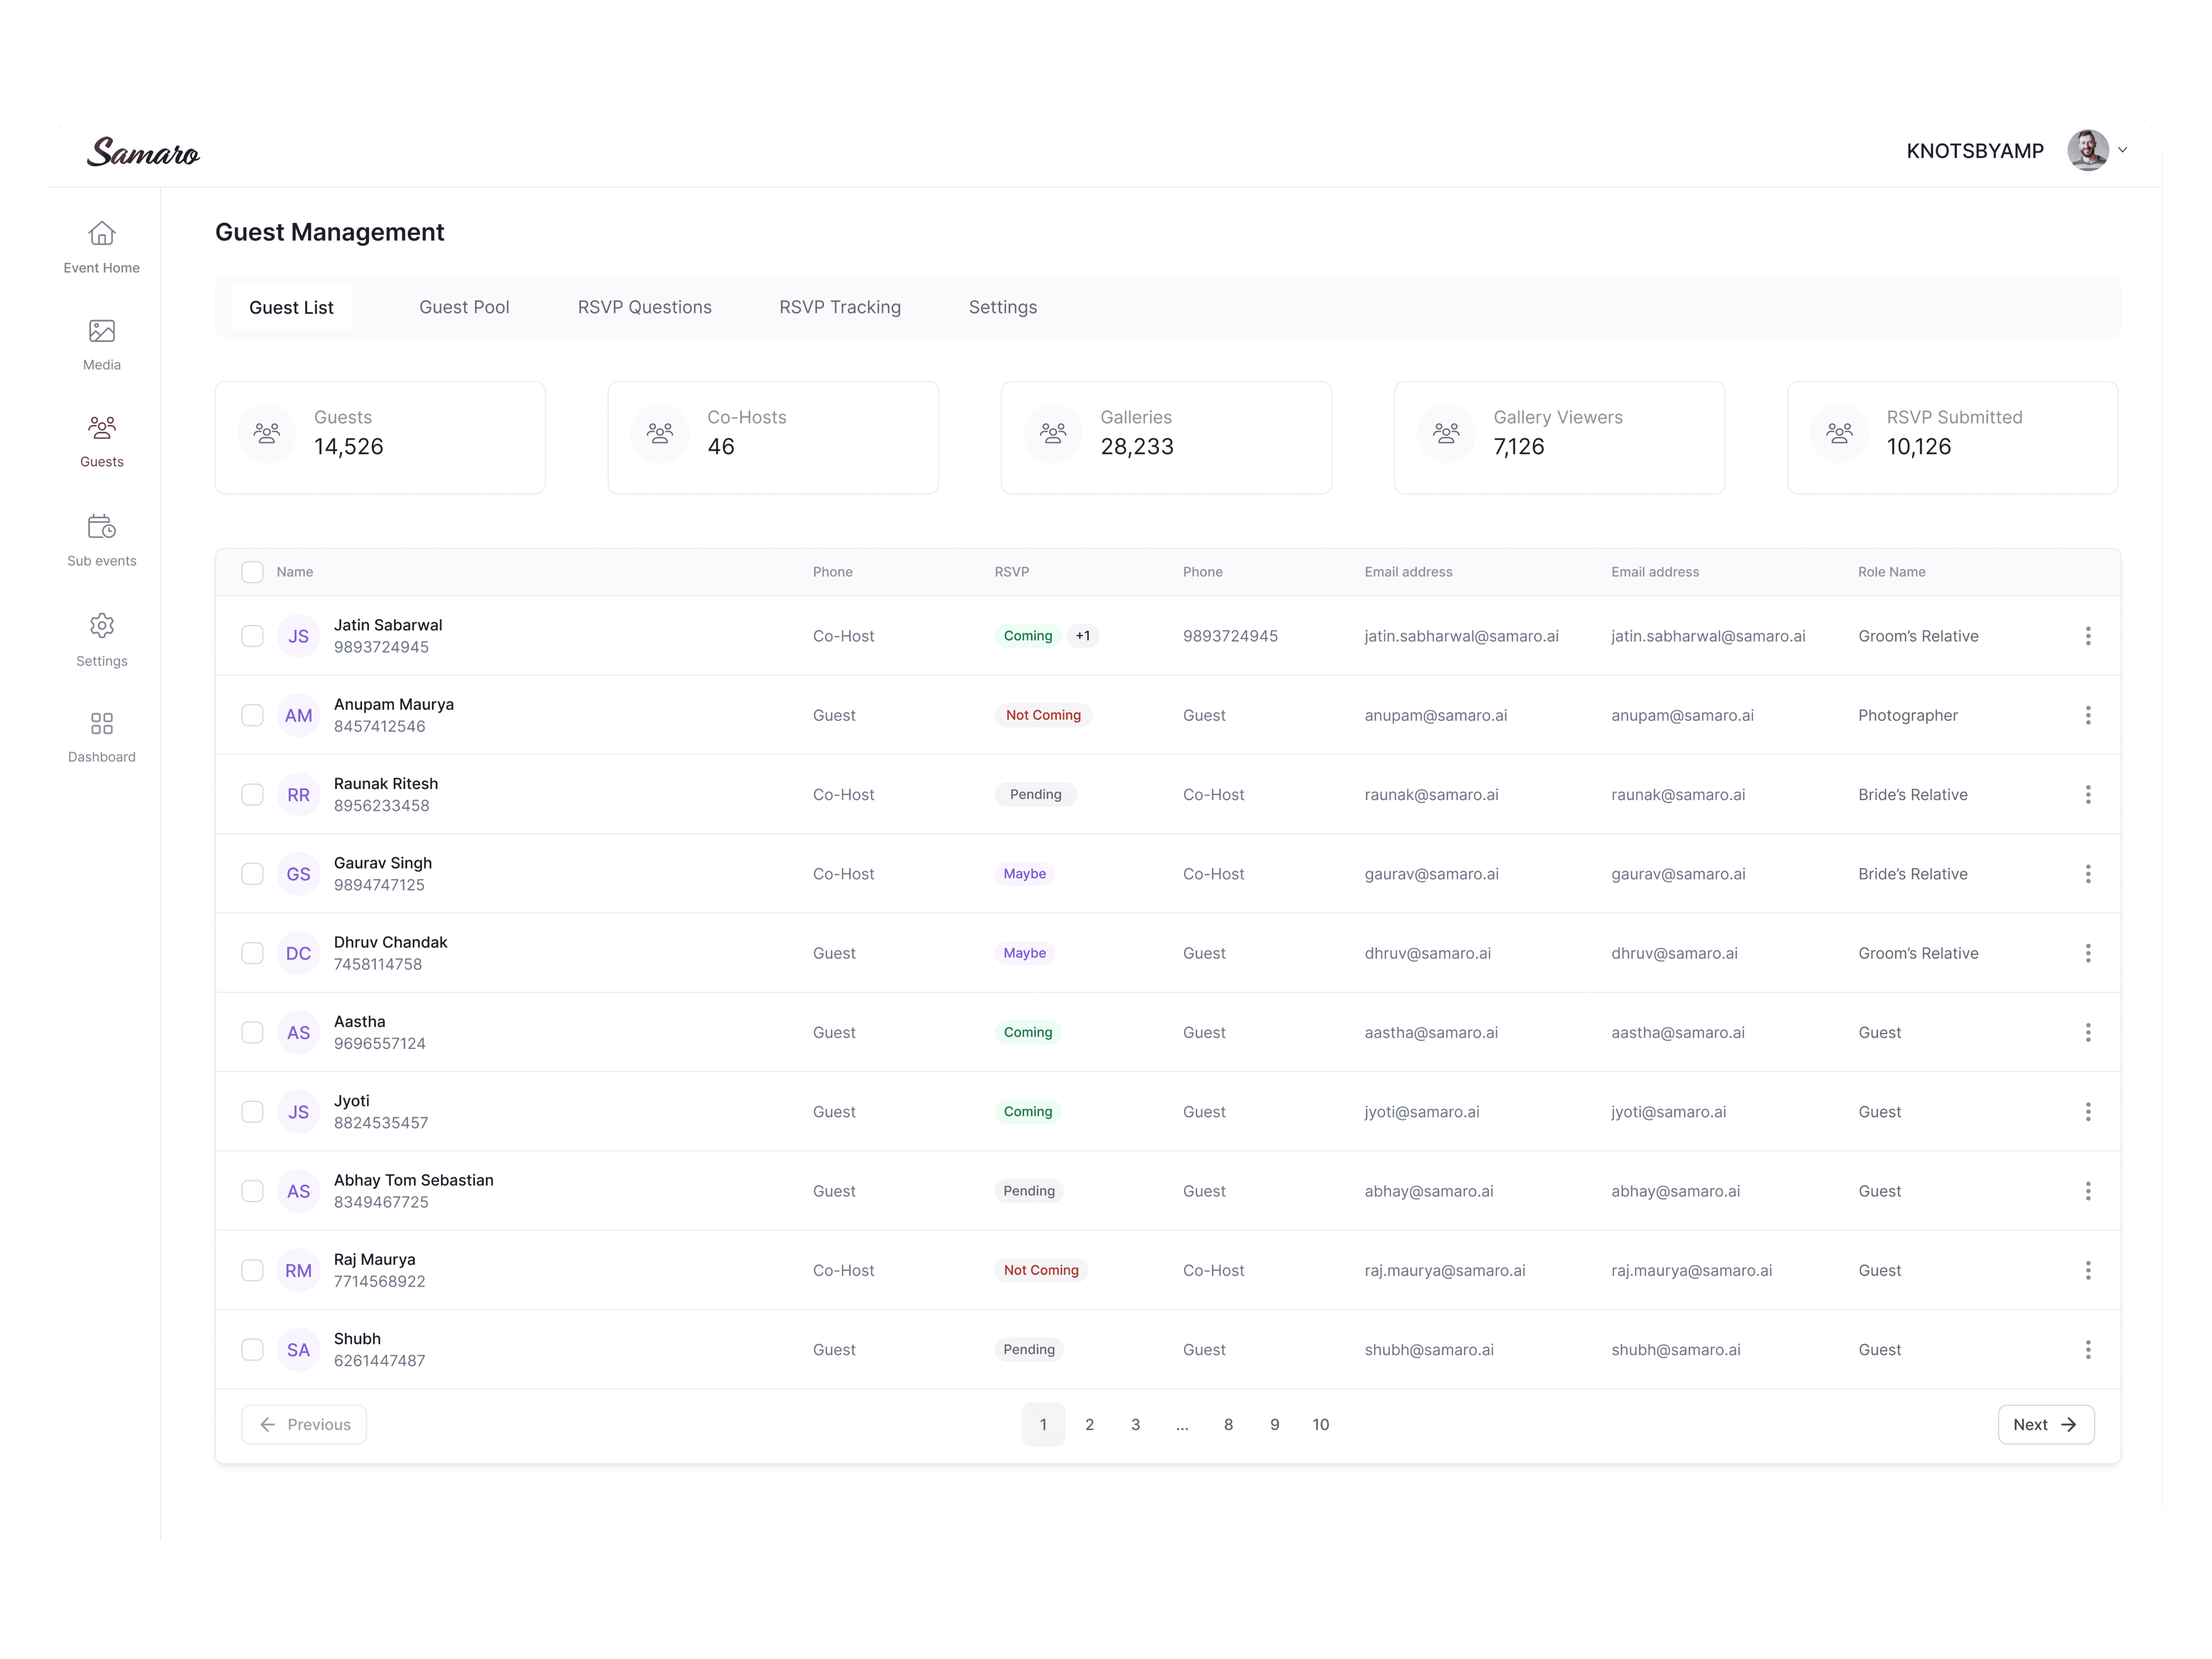Click the +1 badge beside Coming
This screenshot has width=2212, height=1659.
tap(1083, 636)
